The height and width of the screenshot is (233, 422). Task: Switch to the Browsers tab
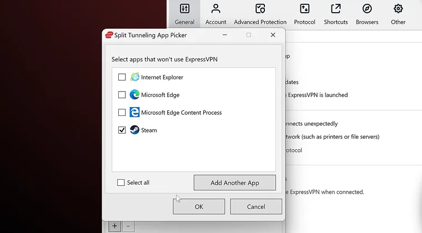[367, 14]
